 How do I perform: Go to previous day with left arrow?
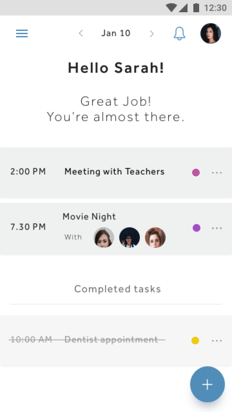pyautogui.click(x=81, y=33)
